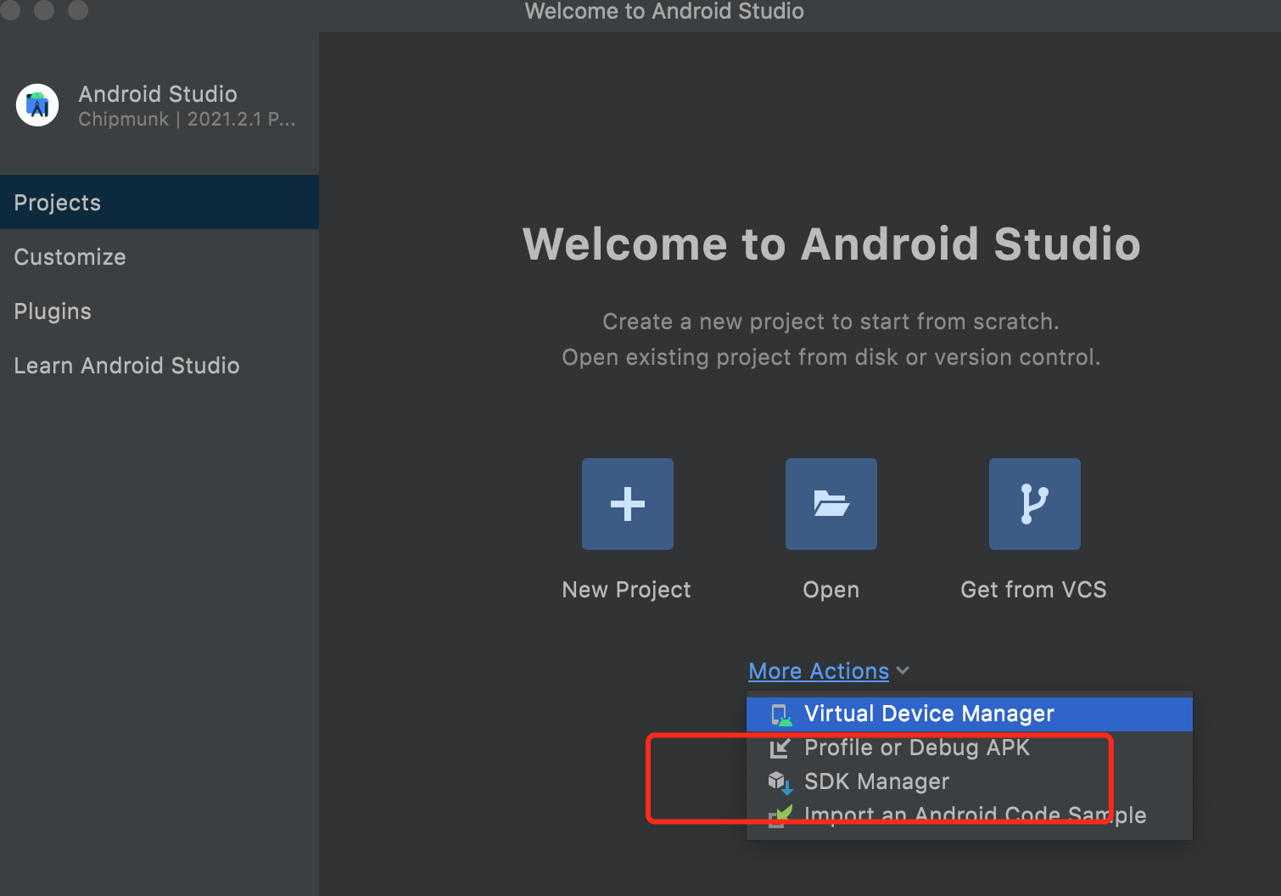This screenshot has height=896, width=1281.
Task: Choose Virtual Device Manager menu entry
Action: [970, 714]
